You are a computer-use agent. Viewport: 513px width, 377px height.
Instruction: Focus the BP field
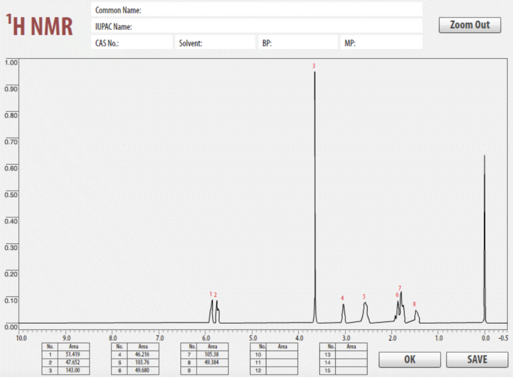(x=298, y=43)
